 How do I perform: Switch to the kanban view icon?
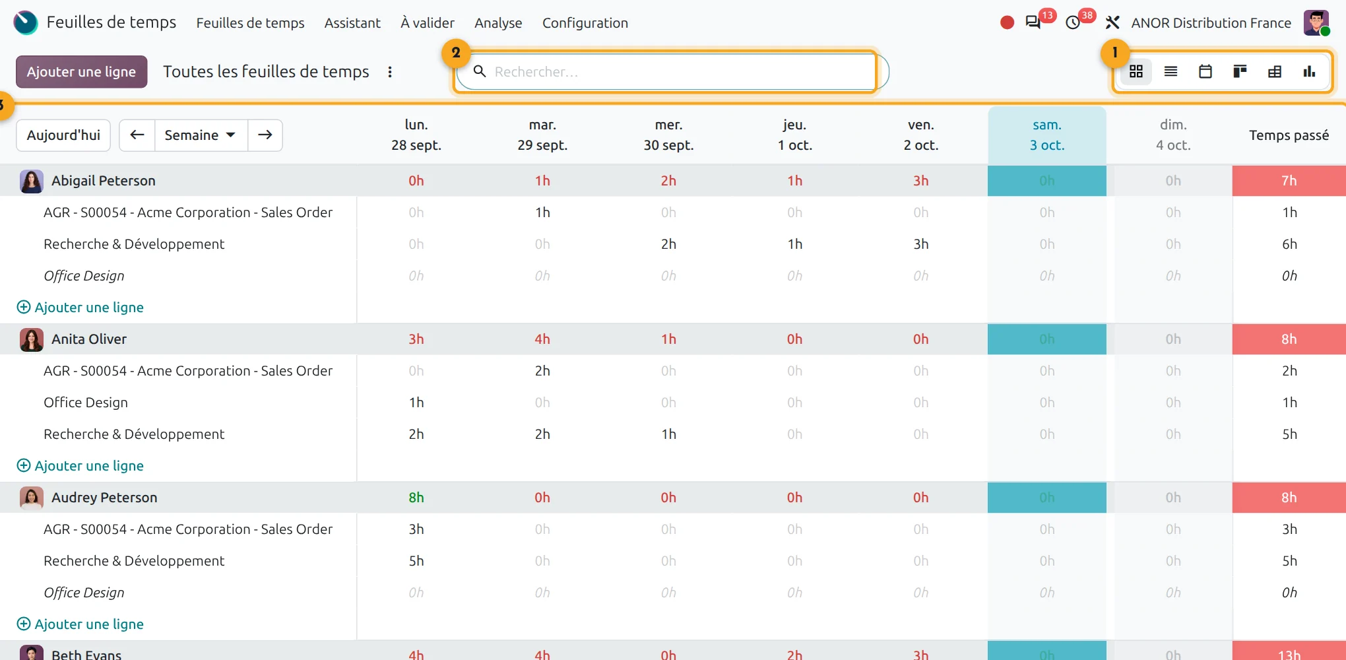coord(1240,71)
